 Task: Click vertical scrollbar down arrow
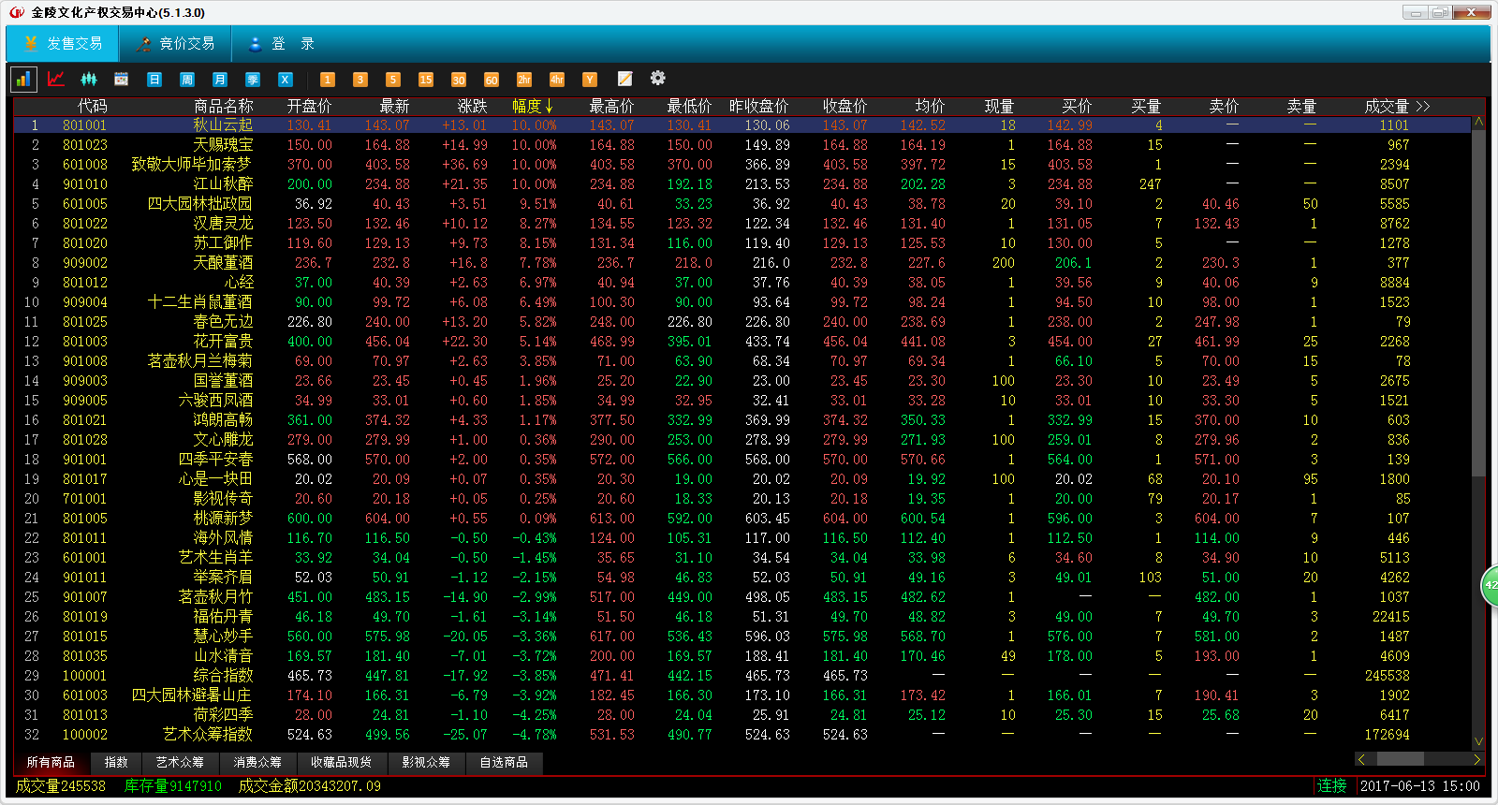coord(1478,741)
